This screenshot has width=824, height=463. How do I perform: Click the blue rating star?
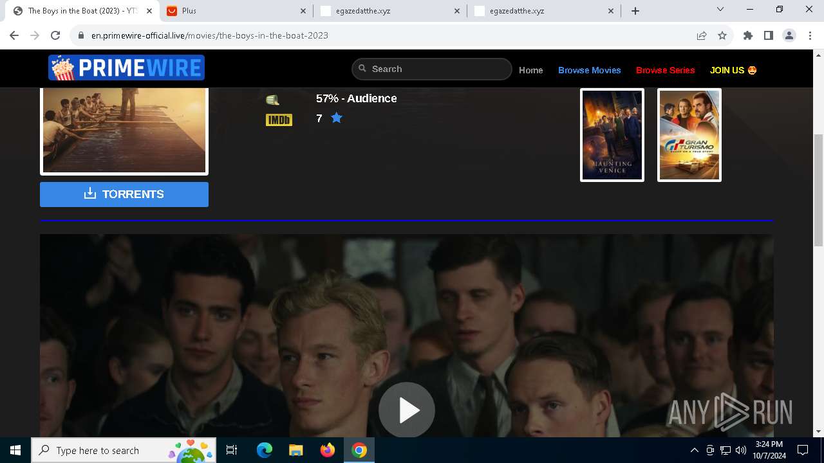[337, 118]
